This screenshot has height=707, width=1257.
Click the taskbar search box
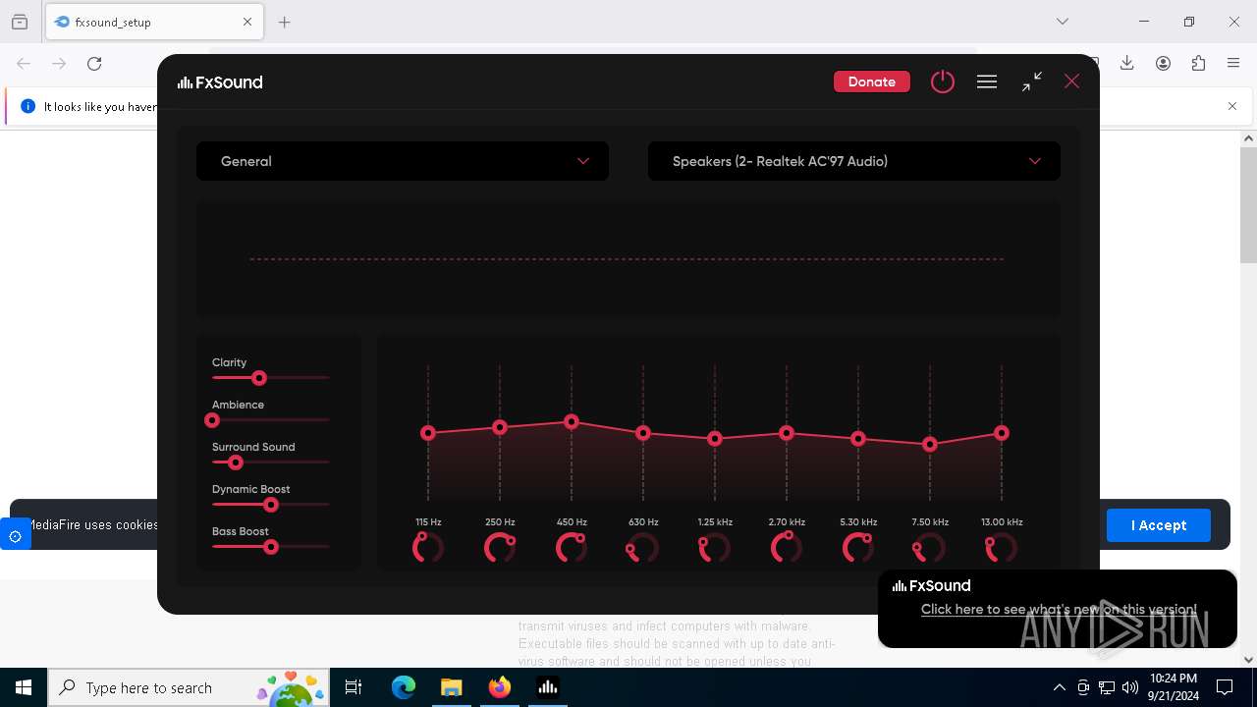tap(189, 687)
